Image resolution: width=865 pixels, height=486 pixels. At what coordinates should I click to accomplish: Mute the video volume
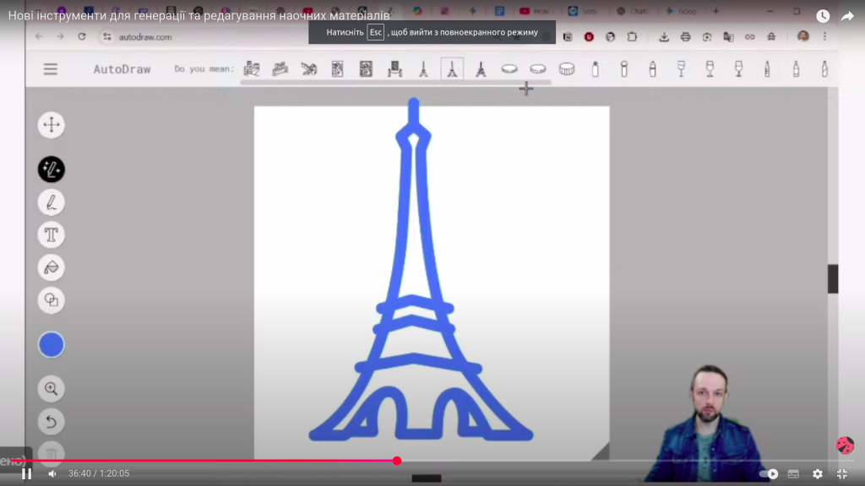click(x=52, y=474)
